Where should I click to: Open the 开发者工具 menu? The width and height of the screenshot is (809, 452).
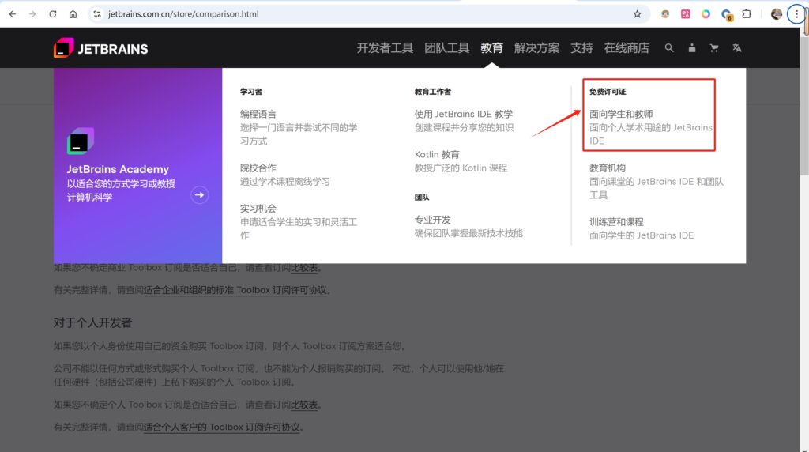coord(385,48)
